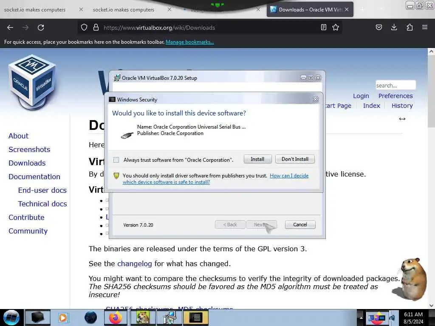The image size is (435, 326).
Task: Open the Documentation sidebar link
Action: 34,177
